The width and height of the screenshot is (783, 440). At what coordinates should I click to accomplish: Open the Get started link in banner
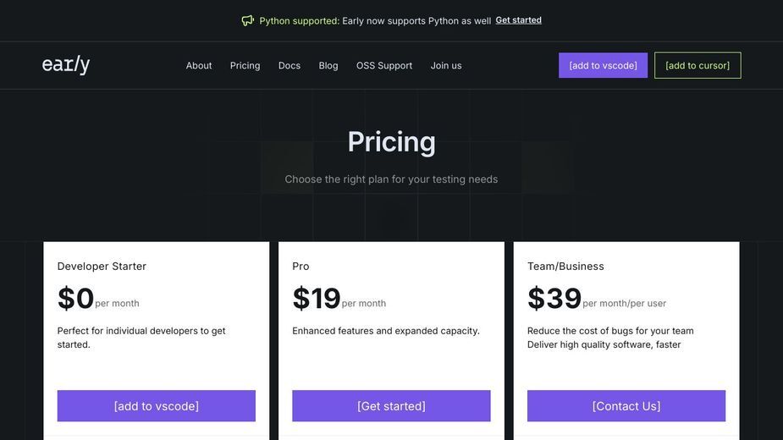coord(518,20)
